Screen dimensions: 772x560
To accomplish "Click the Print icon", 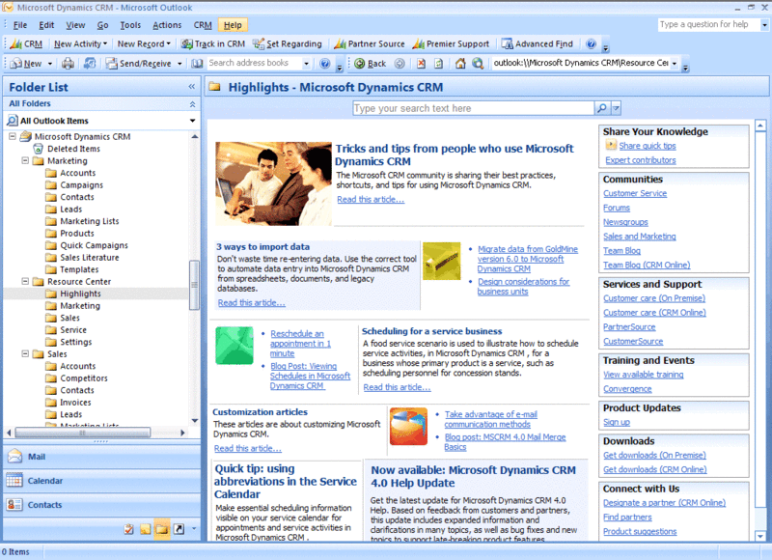I will click(x=68, y=63).
